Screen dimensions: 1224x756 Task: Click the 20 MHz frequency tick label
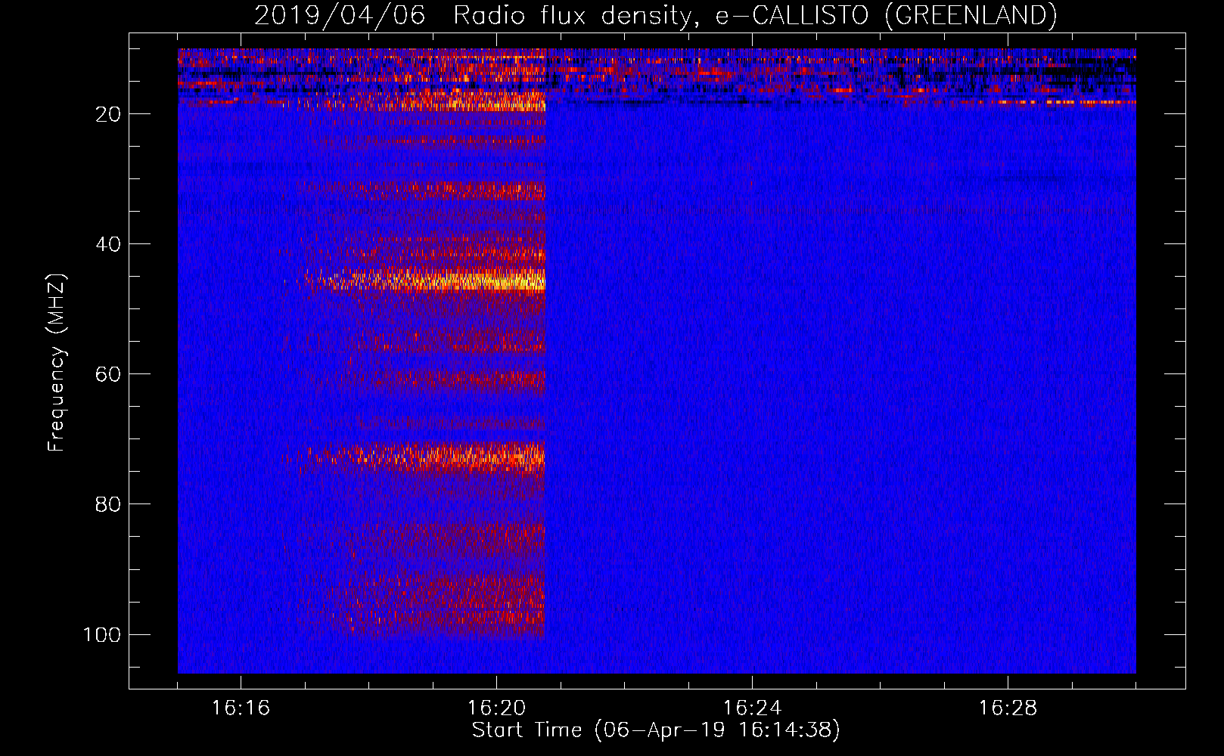point(108,114)
